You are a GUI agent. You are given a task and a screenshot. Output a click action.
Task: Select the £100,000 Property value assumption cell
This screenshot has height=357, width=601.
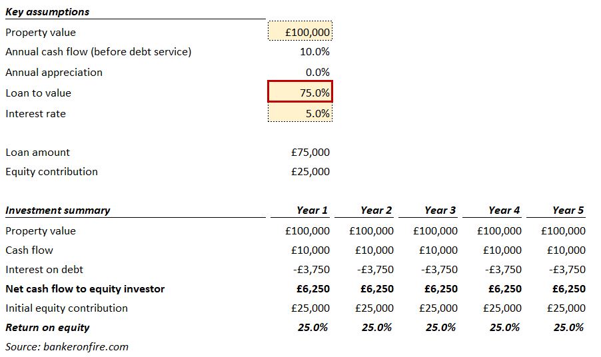click(x=300, y=32)
